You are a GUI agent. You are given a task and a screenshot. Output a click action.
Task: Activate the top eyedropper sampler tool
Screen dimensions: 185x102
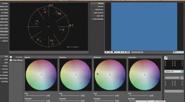pyautogui.click(x=166, y=58)
